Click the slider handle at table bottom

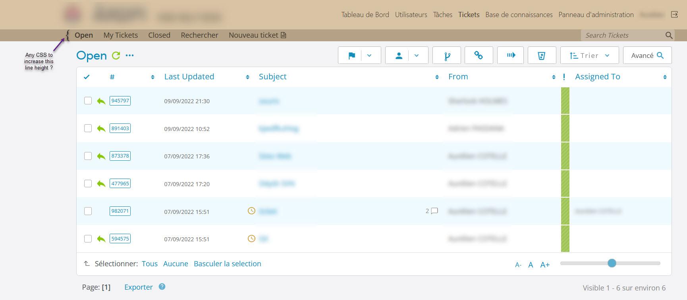tap(612, 263)
